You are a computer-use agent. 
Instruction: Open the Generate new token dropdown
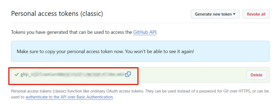click(215, 14)
